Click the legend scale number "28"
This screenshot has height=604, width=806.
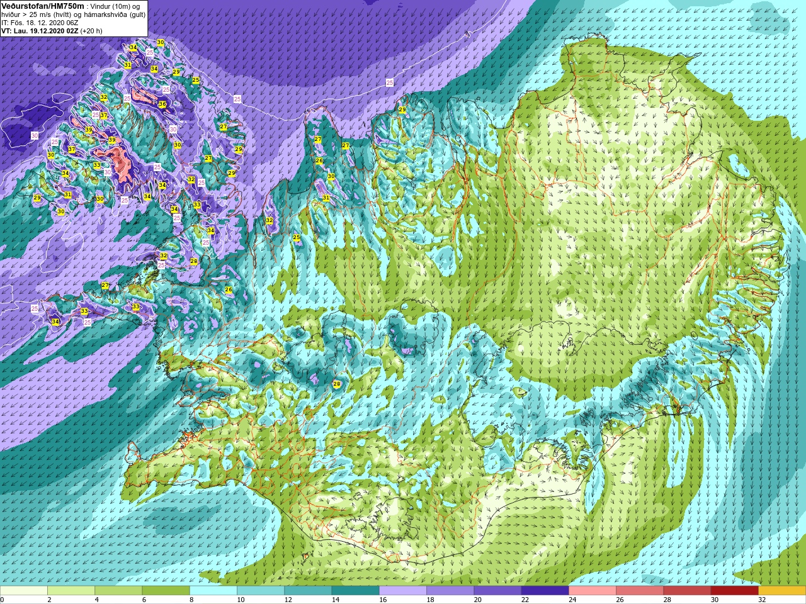(x=667, y=600)
